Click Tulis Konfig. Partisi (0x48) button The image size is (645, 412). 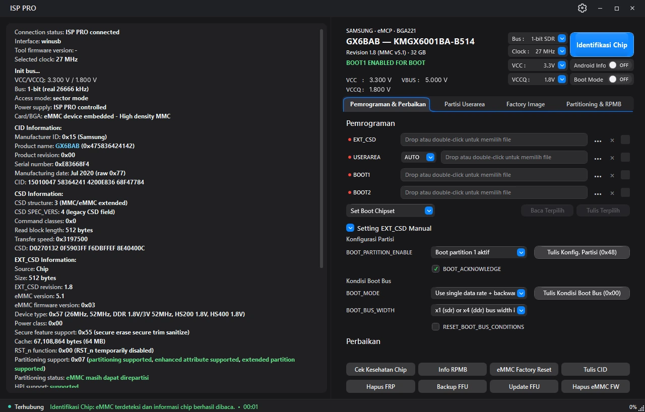582,252
